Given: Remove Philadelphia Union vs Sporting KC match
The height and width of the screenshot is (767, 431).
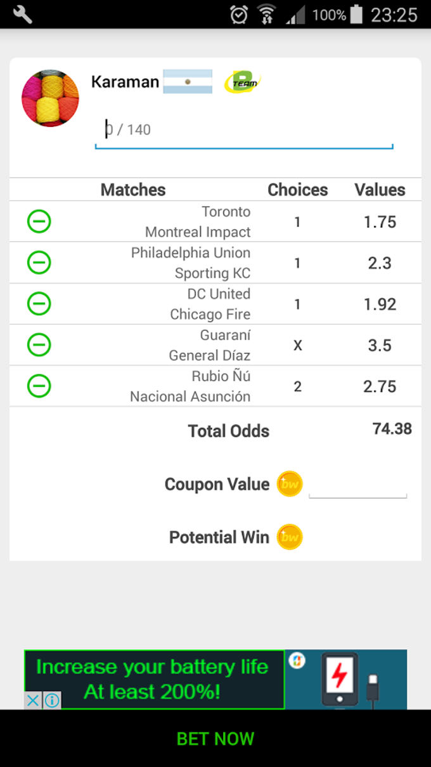Looking at the screenshot, I should pos(39,263).
